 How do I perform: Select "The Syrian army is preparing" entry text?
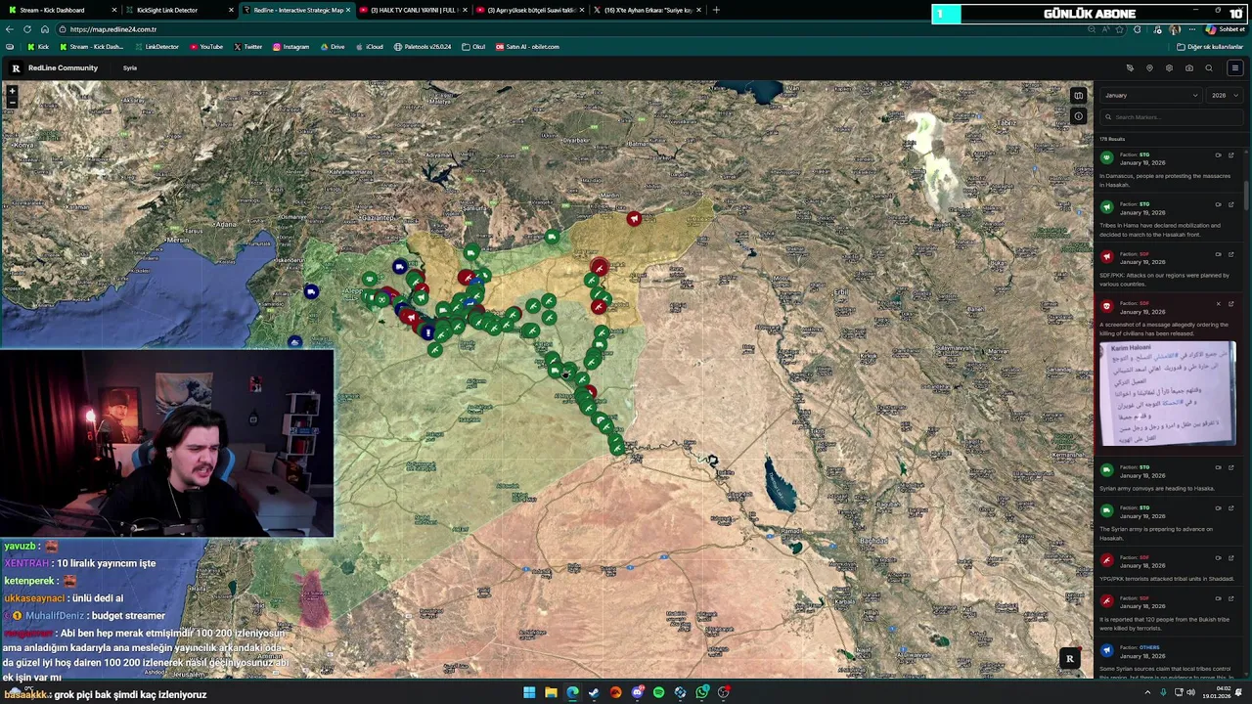coord(1156,534)
